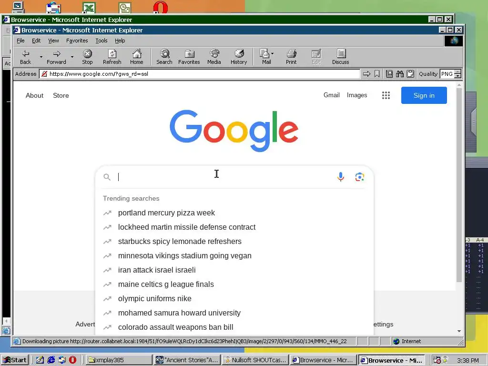
Task: Search by image with Google Lens icon
Action: tap(359, 177)
